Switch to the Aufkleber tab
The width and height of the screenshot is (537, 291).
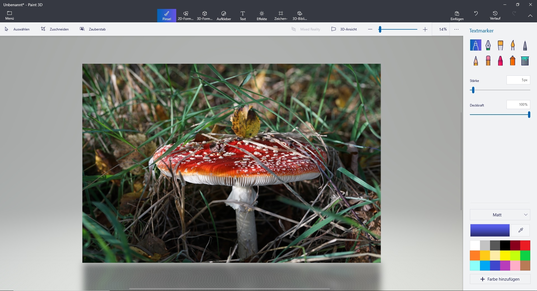224,16
